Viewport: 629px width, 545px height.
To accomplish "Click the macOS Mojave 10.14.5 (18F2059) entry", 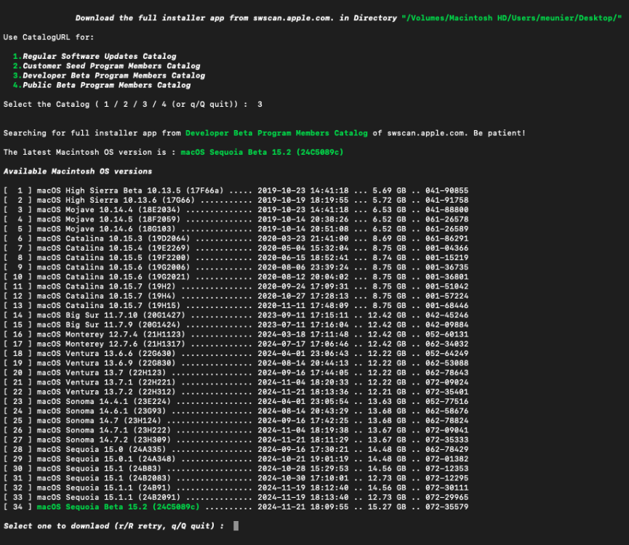I will tap(236, 219).
